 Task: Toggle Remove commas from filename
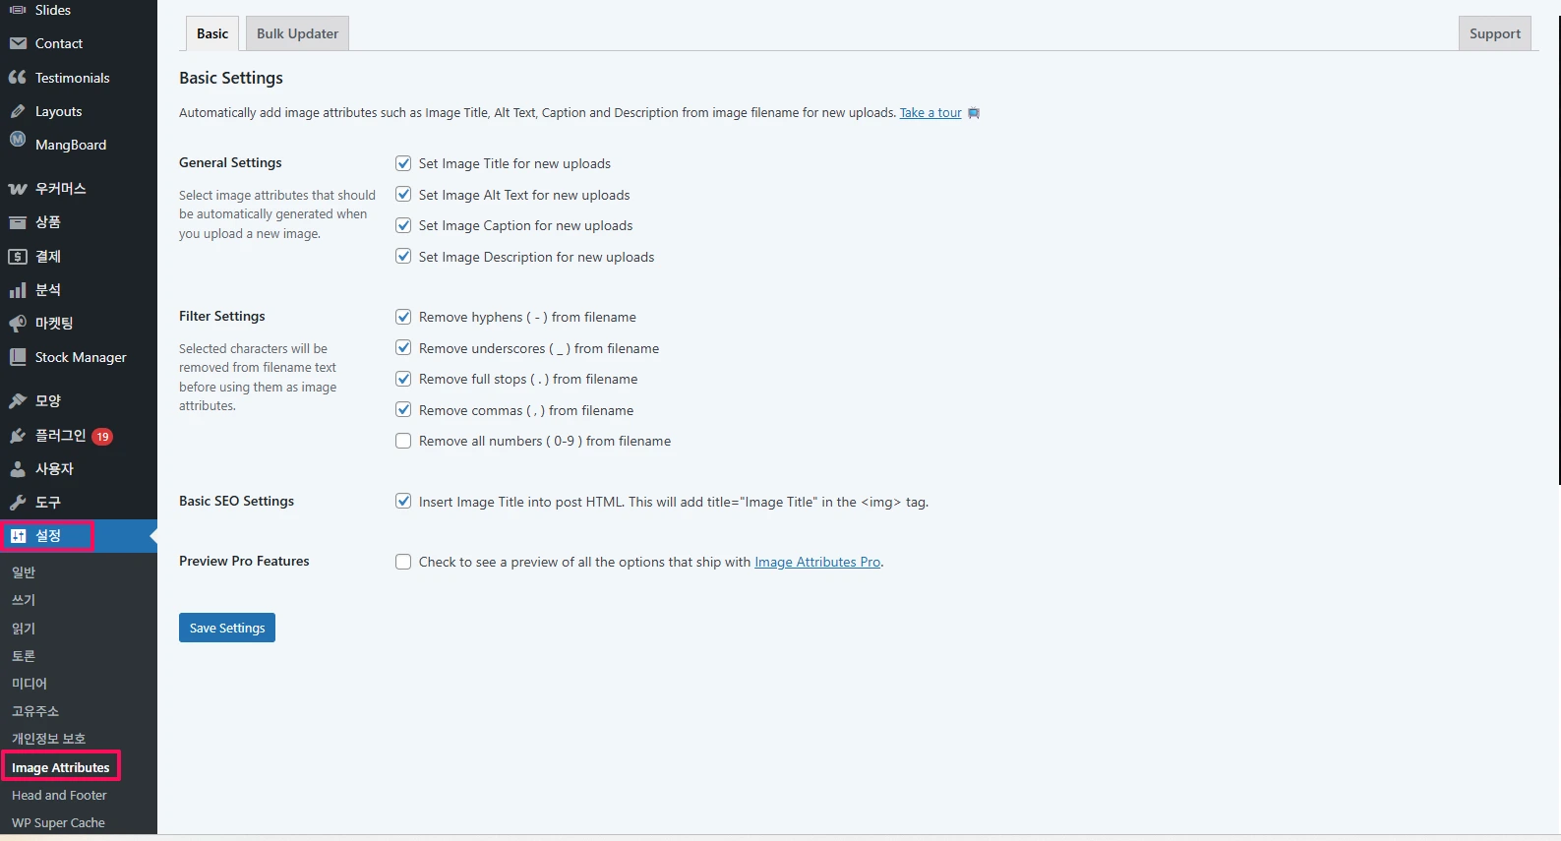click(403, 410)
